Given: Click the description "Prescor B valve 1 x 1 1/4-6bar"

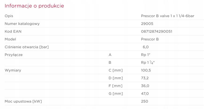Looking at the screenshot, I should [167, 16].
